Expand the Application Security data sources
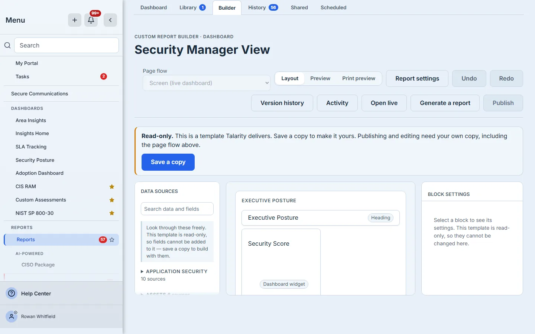 174,271
